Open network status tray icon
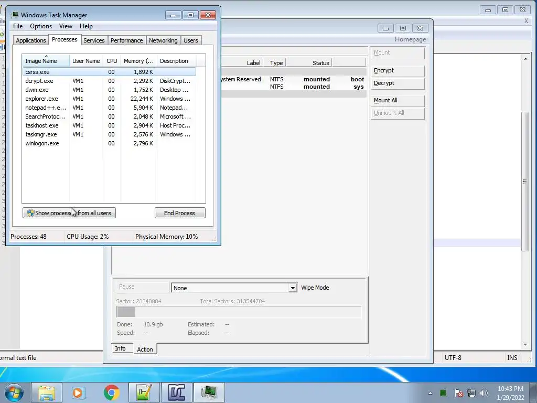537x403 pixels. click(x=471, y=393)
